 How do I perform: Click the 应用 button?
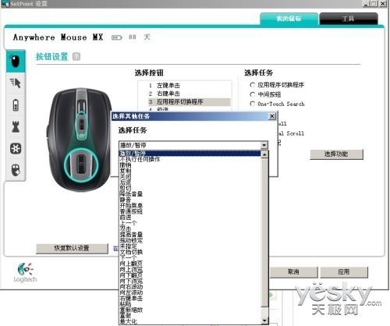click(x=344, y=272)
